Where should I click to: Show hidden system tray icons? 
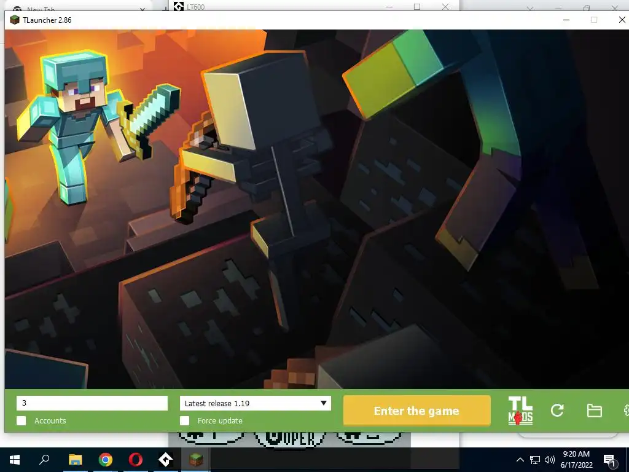pyautogui.click(x=520, y=460)
